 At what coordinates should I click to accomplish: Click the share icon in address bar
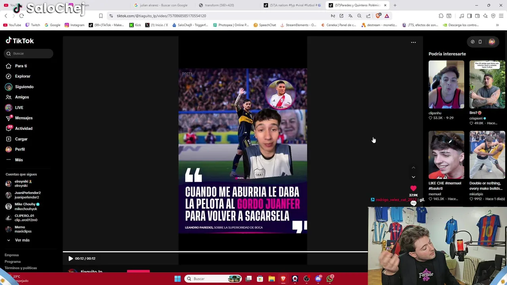(x=368, y=16)
